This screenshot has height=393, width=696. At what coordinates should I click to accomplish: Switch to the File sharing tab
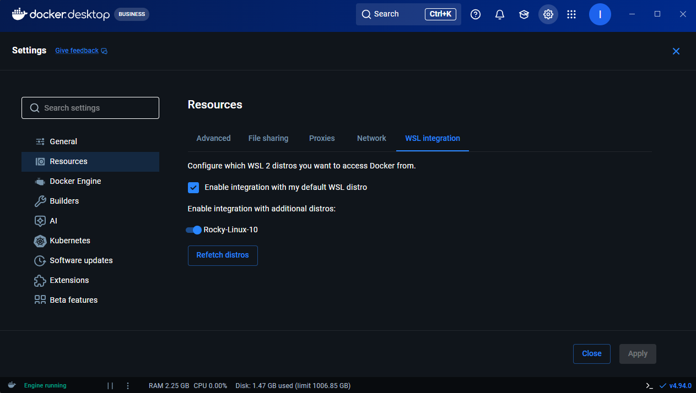click(268, 138)
